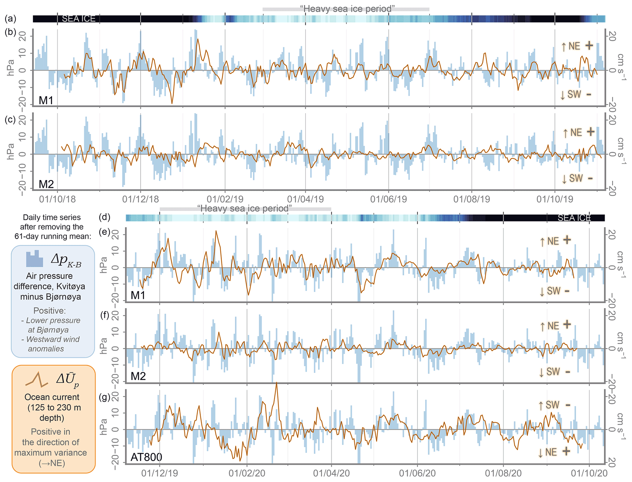
Task: Click the SEA ICE label in strip (a)
Action: [79, 19]
